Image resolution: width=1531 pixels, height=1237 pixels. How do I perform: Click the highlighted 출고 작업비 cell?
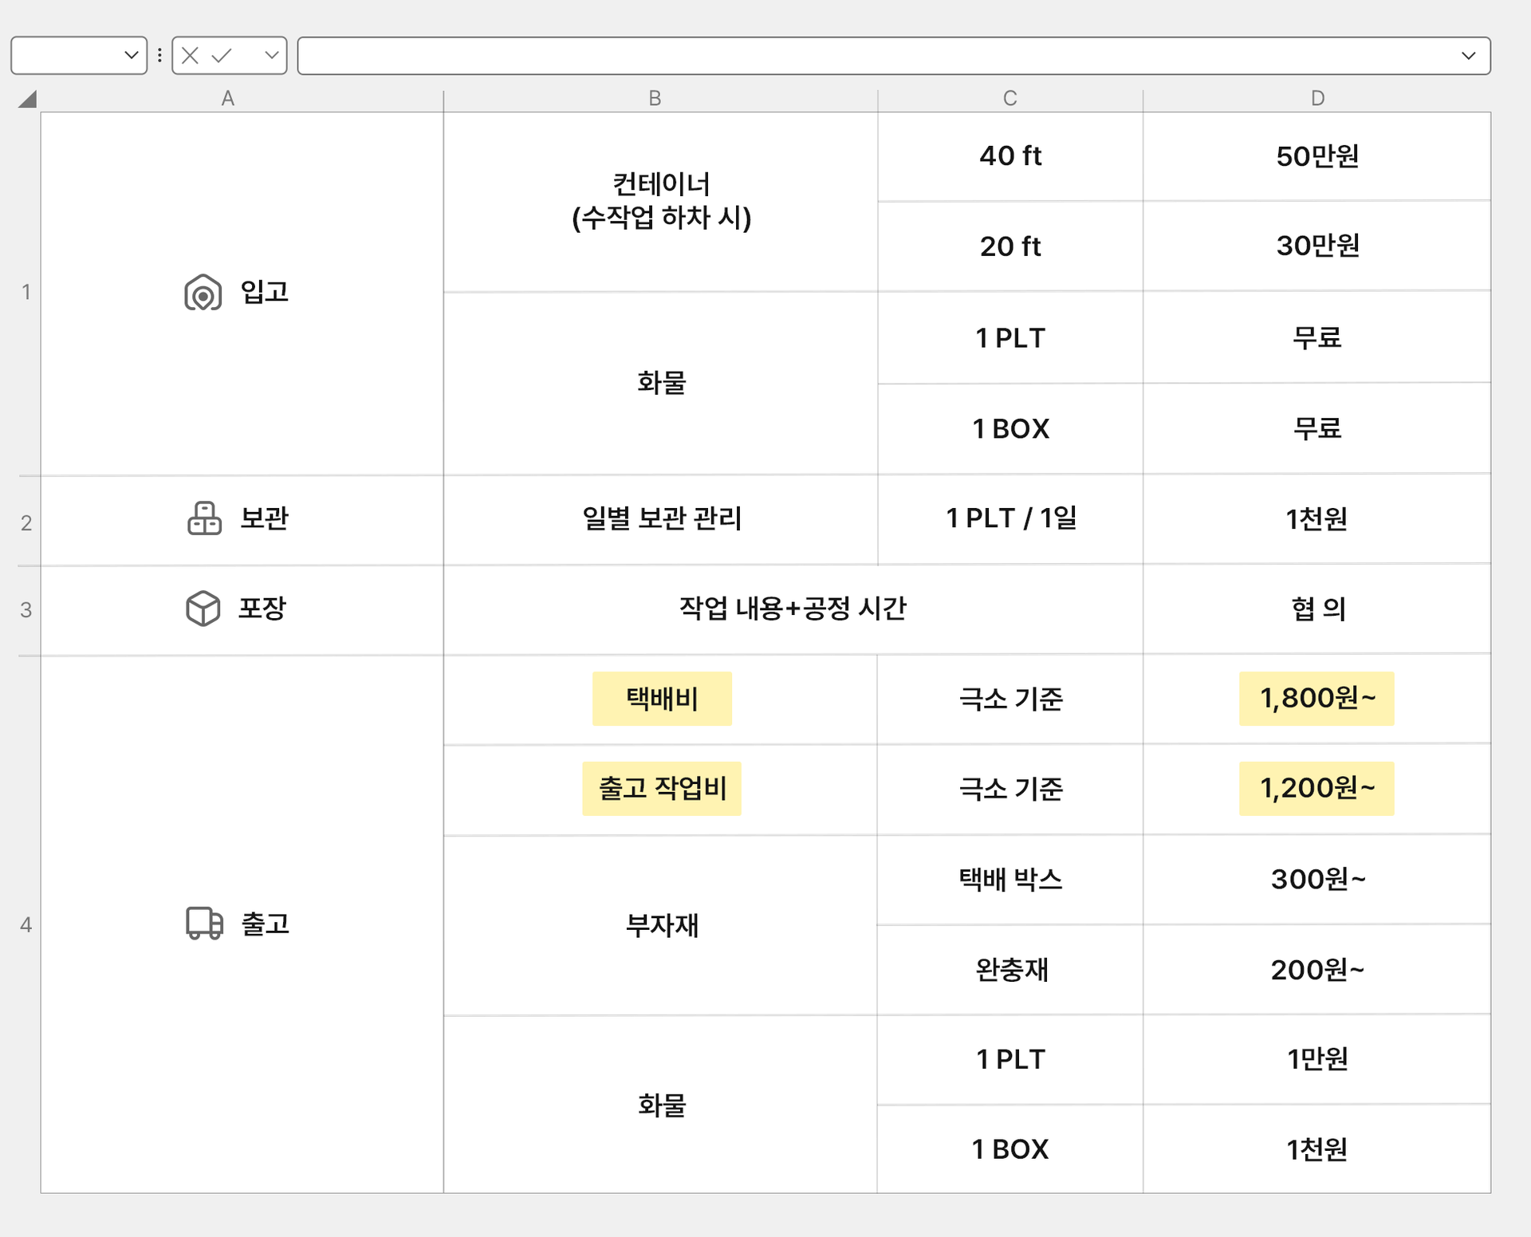coord(662,789)
